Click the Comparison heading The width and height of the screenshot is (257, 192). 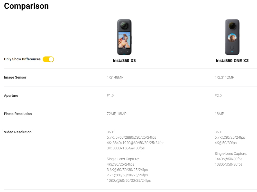(26, 6)
